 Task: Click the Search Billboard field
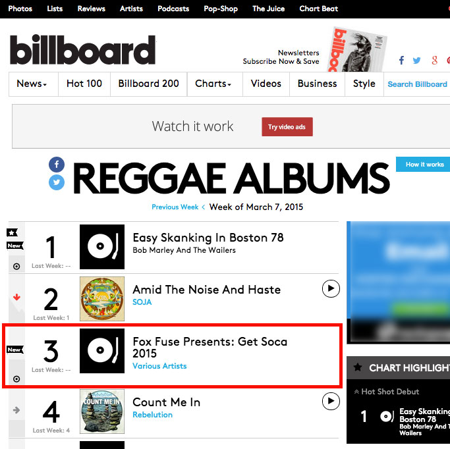click(417, 84)
